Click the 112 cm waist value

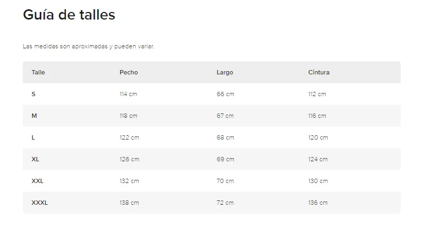click(317, 94)
